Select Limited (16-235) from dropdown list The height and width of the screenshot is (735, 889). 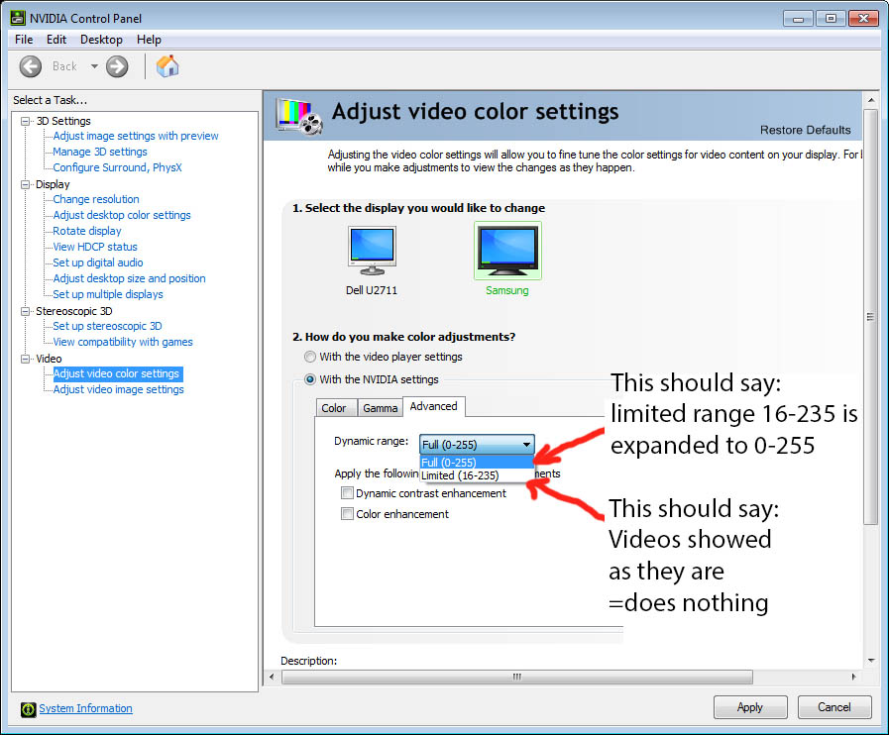coord(477,475)
